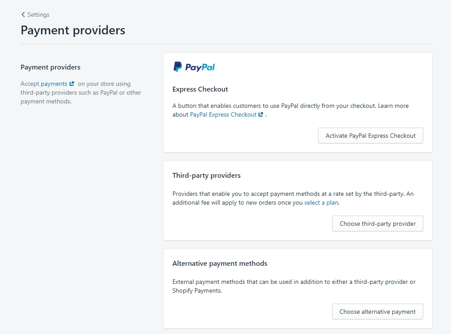The height and width of the screenshot is (334, 451).
Task: Click the Alternative payment methods heading
Action: click(220, 263)
